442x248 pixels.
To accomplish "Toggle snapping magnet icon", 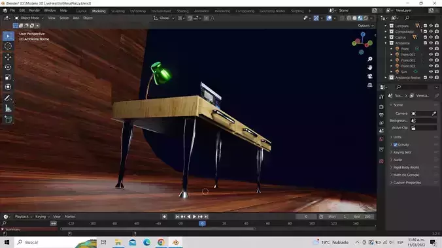I will [x=190, y=18].
